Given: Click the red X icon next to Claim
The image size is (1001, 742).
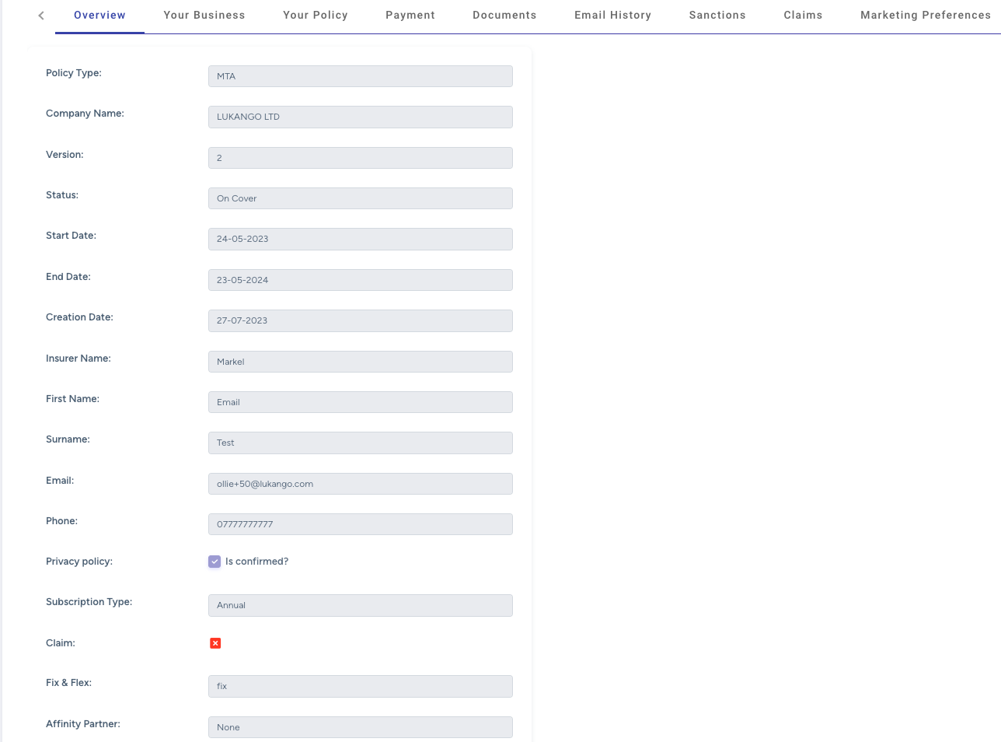Looking at the screenshot, I should click(214, 642).
